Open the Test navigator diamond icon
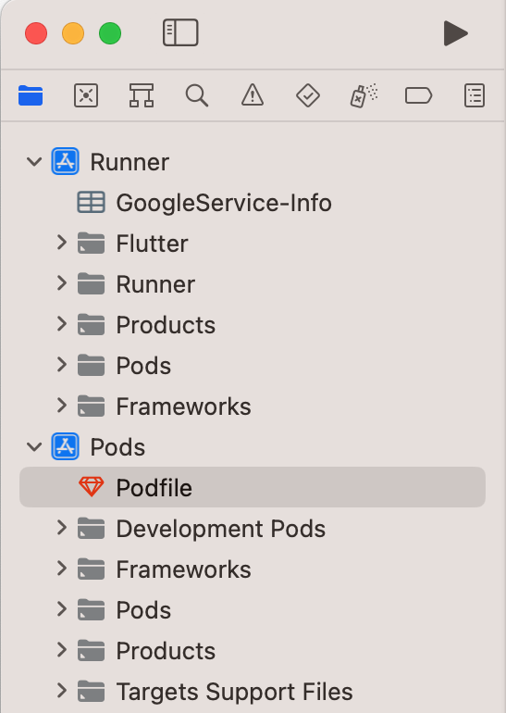The image size is (506, 713). click(308, 95)
